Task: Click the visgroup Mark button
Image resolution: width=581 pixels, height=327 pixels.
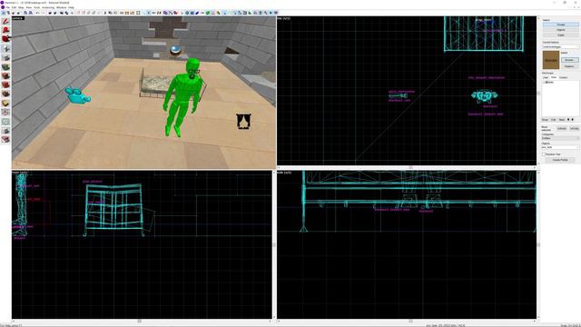Action: 561,120
